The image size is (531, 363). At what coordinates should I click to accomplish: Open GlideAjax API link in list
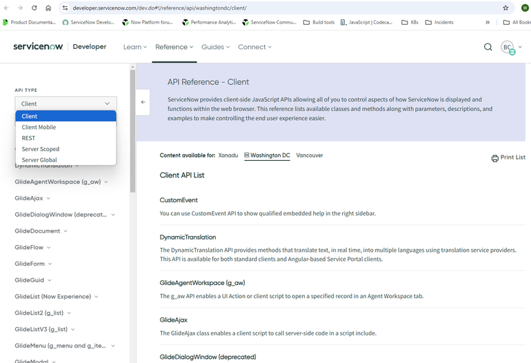[173, 320]
